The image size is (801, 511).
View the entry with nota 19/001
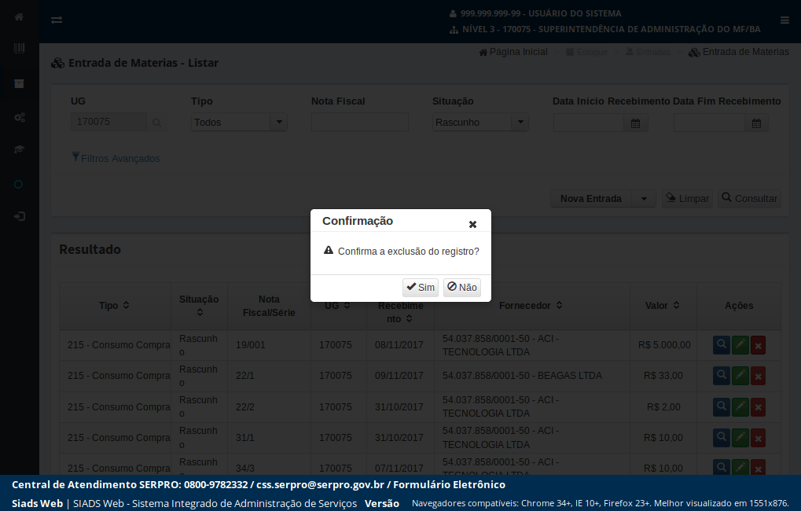(x=722, y=345)
